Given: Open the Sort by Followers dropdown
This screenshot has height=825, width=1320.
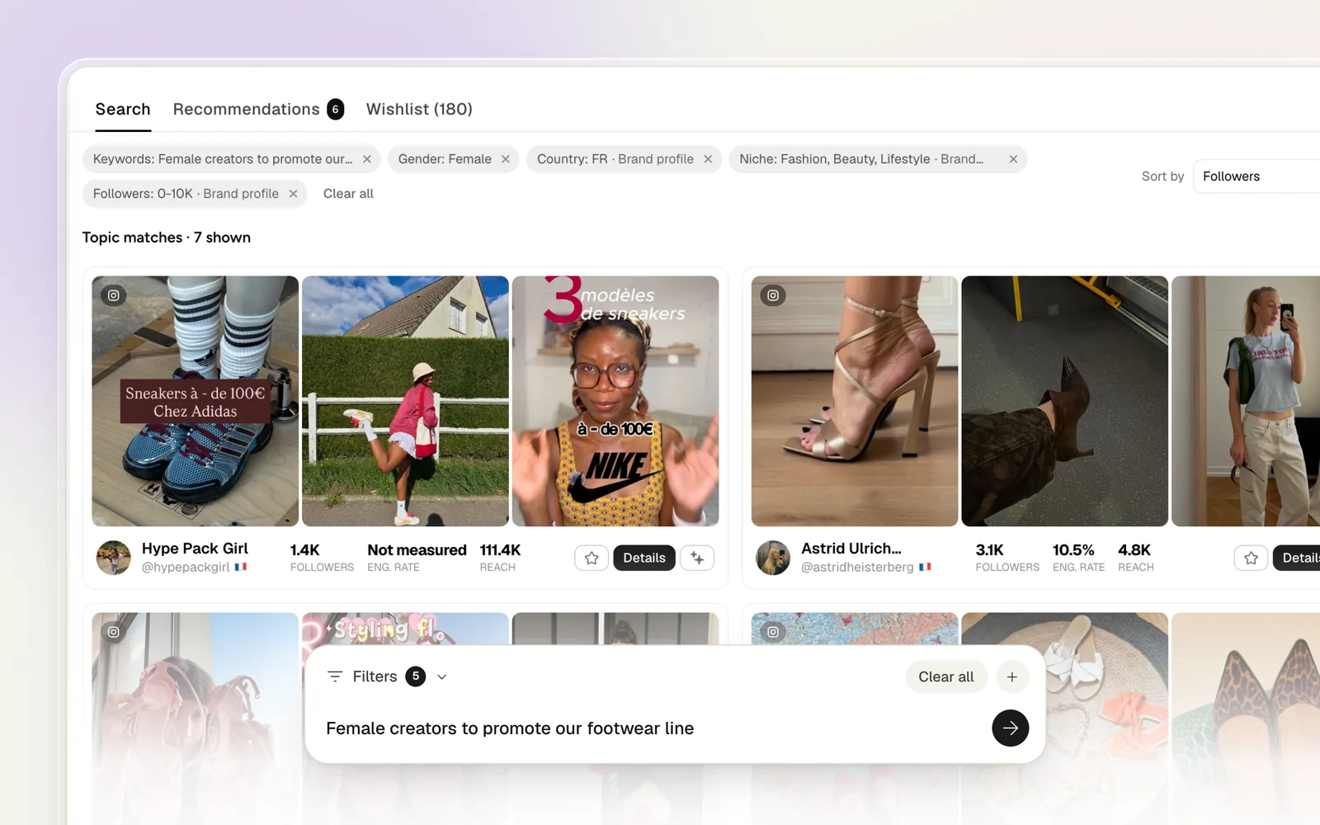Looking at the screenshot, I should [x=1256, y=177].
